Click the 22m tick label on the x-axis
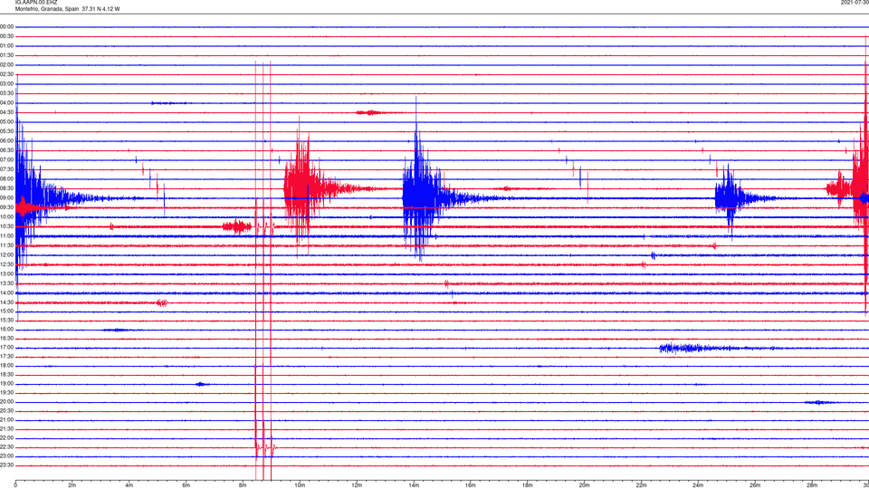 pyautogui.click(x=641, y=485)
